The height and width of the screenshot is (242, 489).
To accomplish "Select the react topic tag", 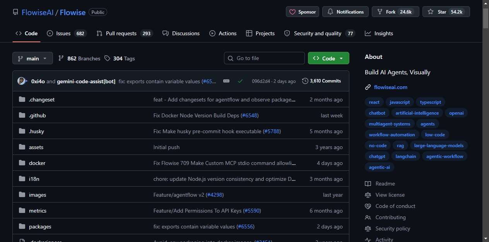I will point(374,102).
